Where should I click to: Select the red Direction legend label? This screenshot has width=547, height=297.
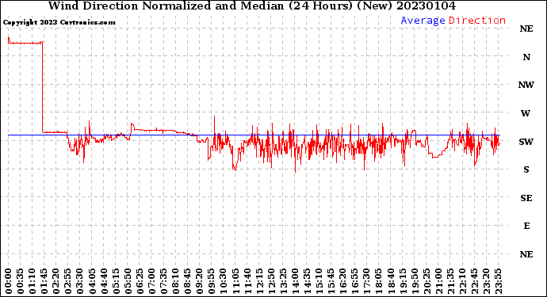477,21
